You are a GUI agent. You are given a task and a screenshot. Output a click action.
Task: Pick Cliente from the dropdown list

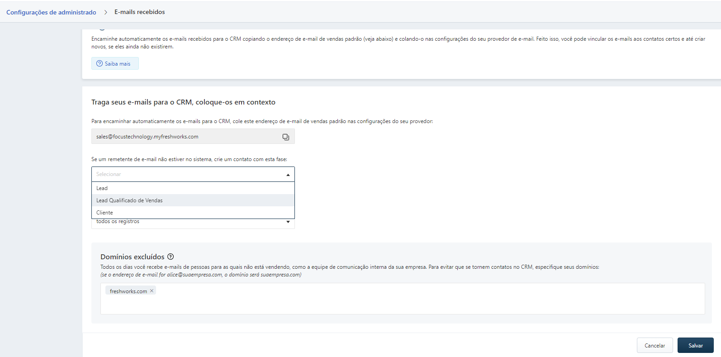pyautogui.click(x=193, y=213)
